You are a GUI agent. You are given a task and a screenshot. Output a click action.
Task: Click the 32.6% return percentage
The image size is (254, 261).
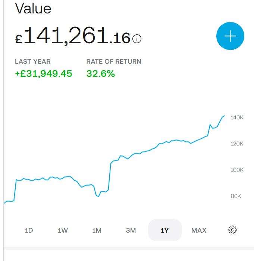pyautogui.click(x=100, y=73)
